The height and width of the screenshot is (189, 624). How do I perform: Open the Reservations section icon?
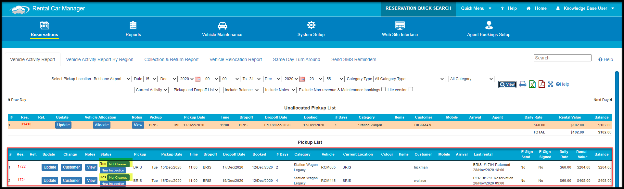click(x=45, y=25)
